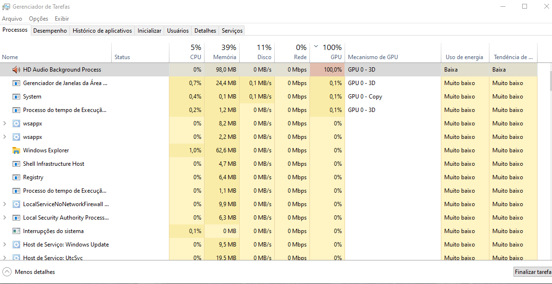This screenshot has height=284, width=552.
Task: Sort by Tendência de energy column header
Action: (x=513, y=52)
